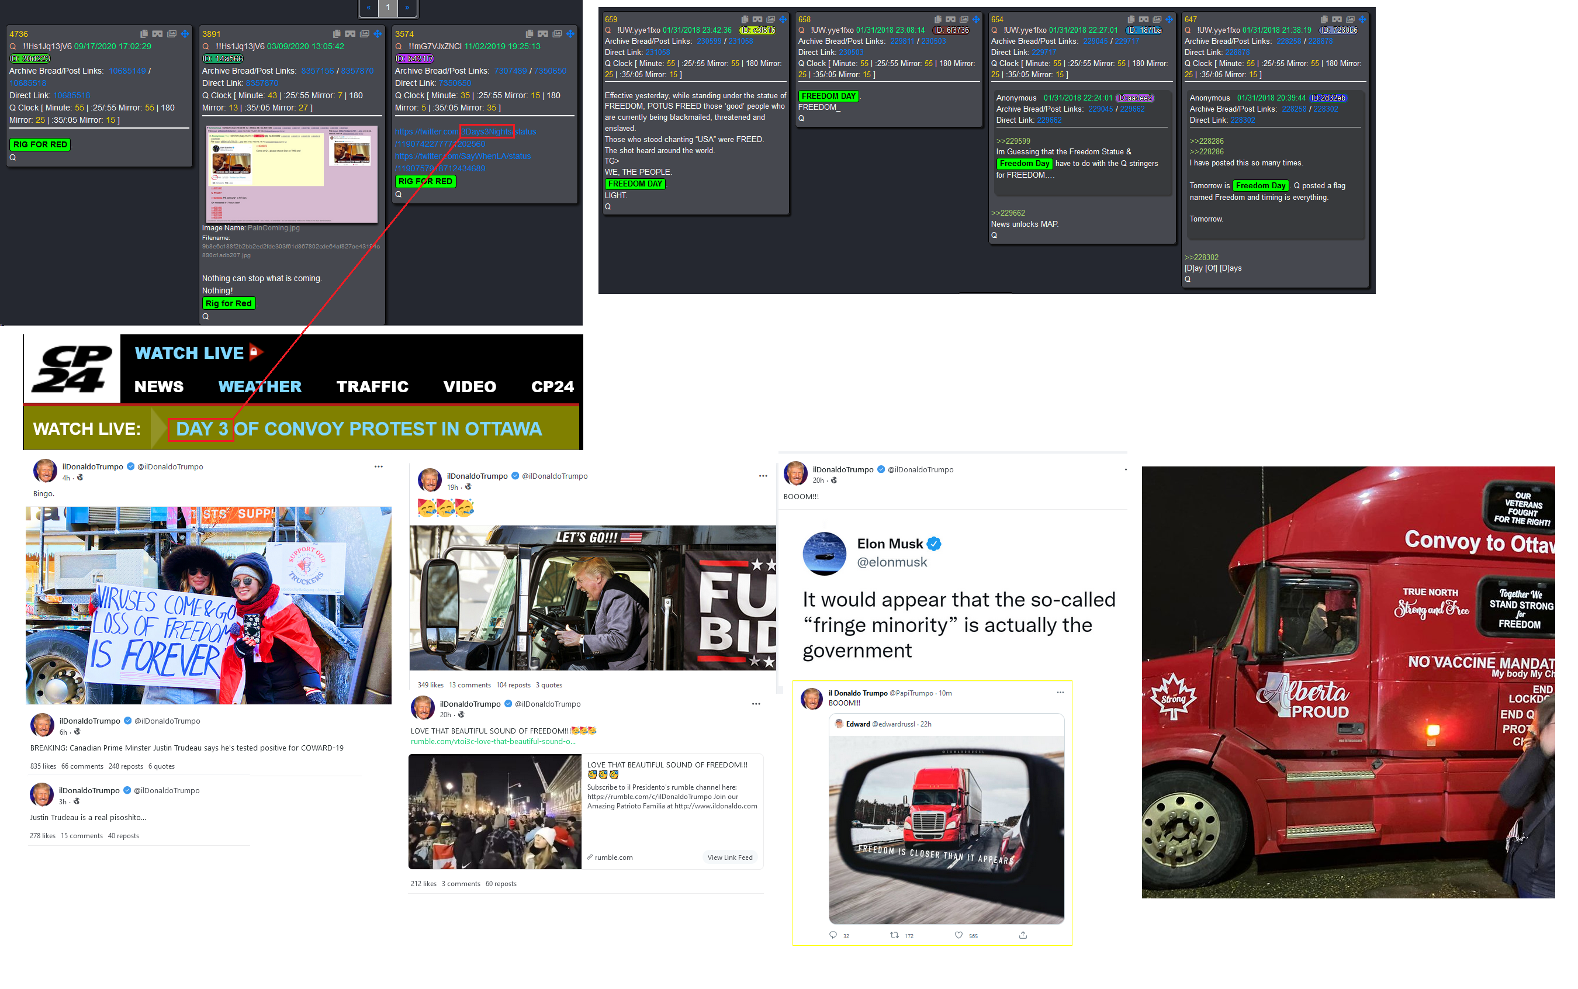The width and height of the screenshot is (1578, 989).
Task: Click the heart icon showing 565
Action: coord(958,935)
